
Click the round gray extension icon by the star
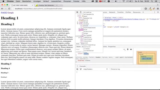tap(146, 9)
